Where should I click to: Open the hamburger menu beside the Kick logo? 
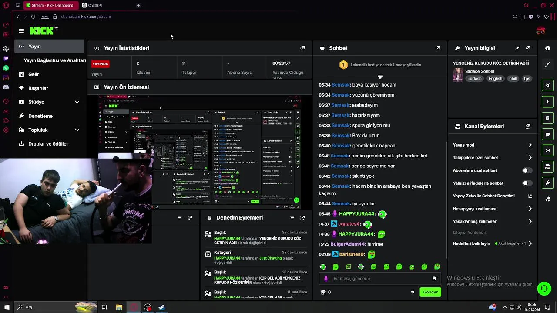21,31
